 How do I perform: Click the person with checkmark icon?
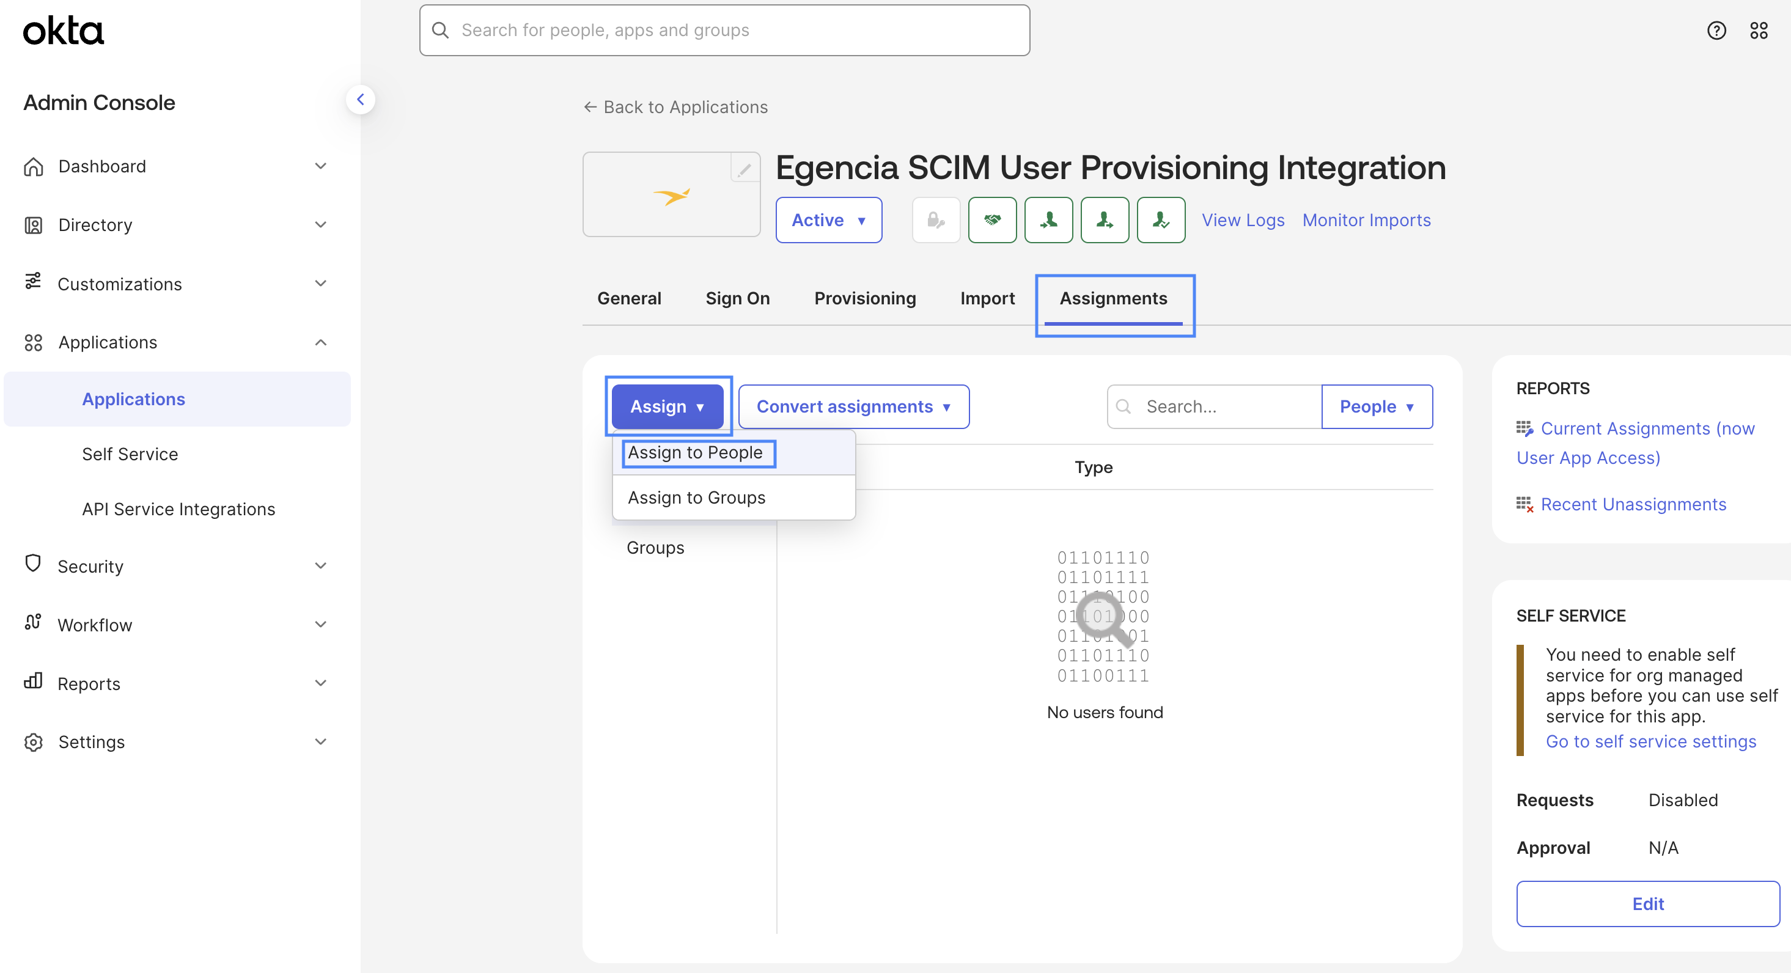[1161, 220]
